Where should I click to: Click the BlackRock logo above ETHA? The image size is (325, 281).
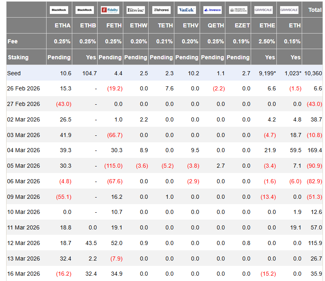point(59,10)
